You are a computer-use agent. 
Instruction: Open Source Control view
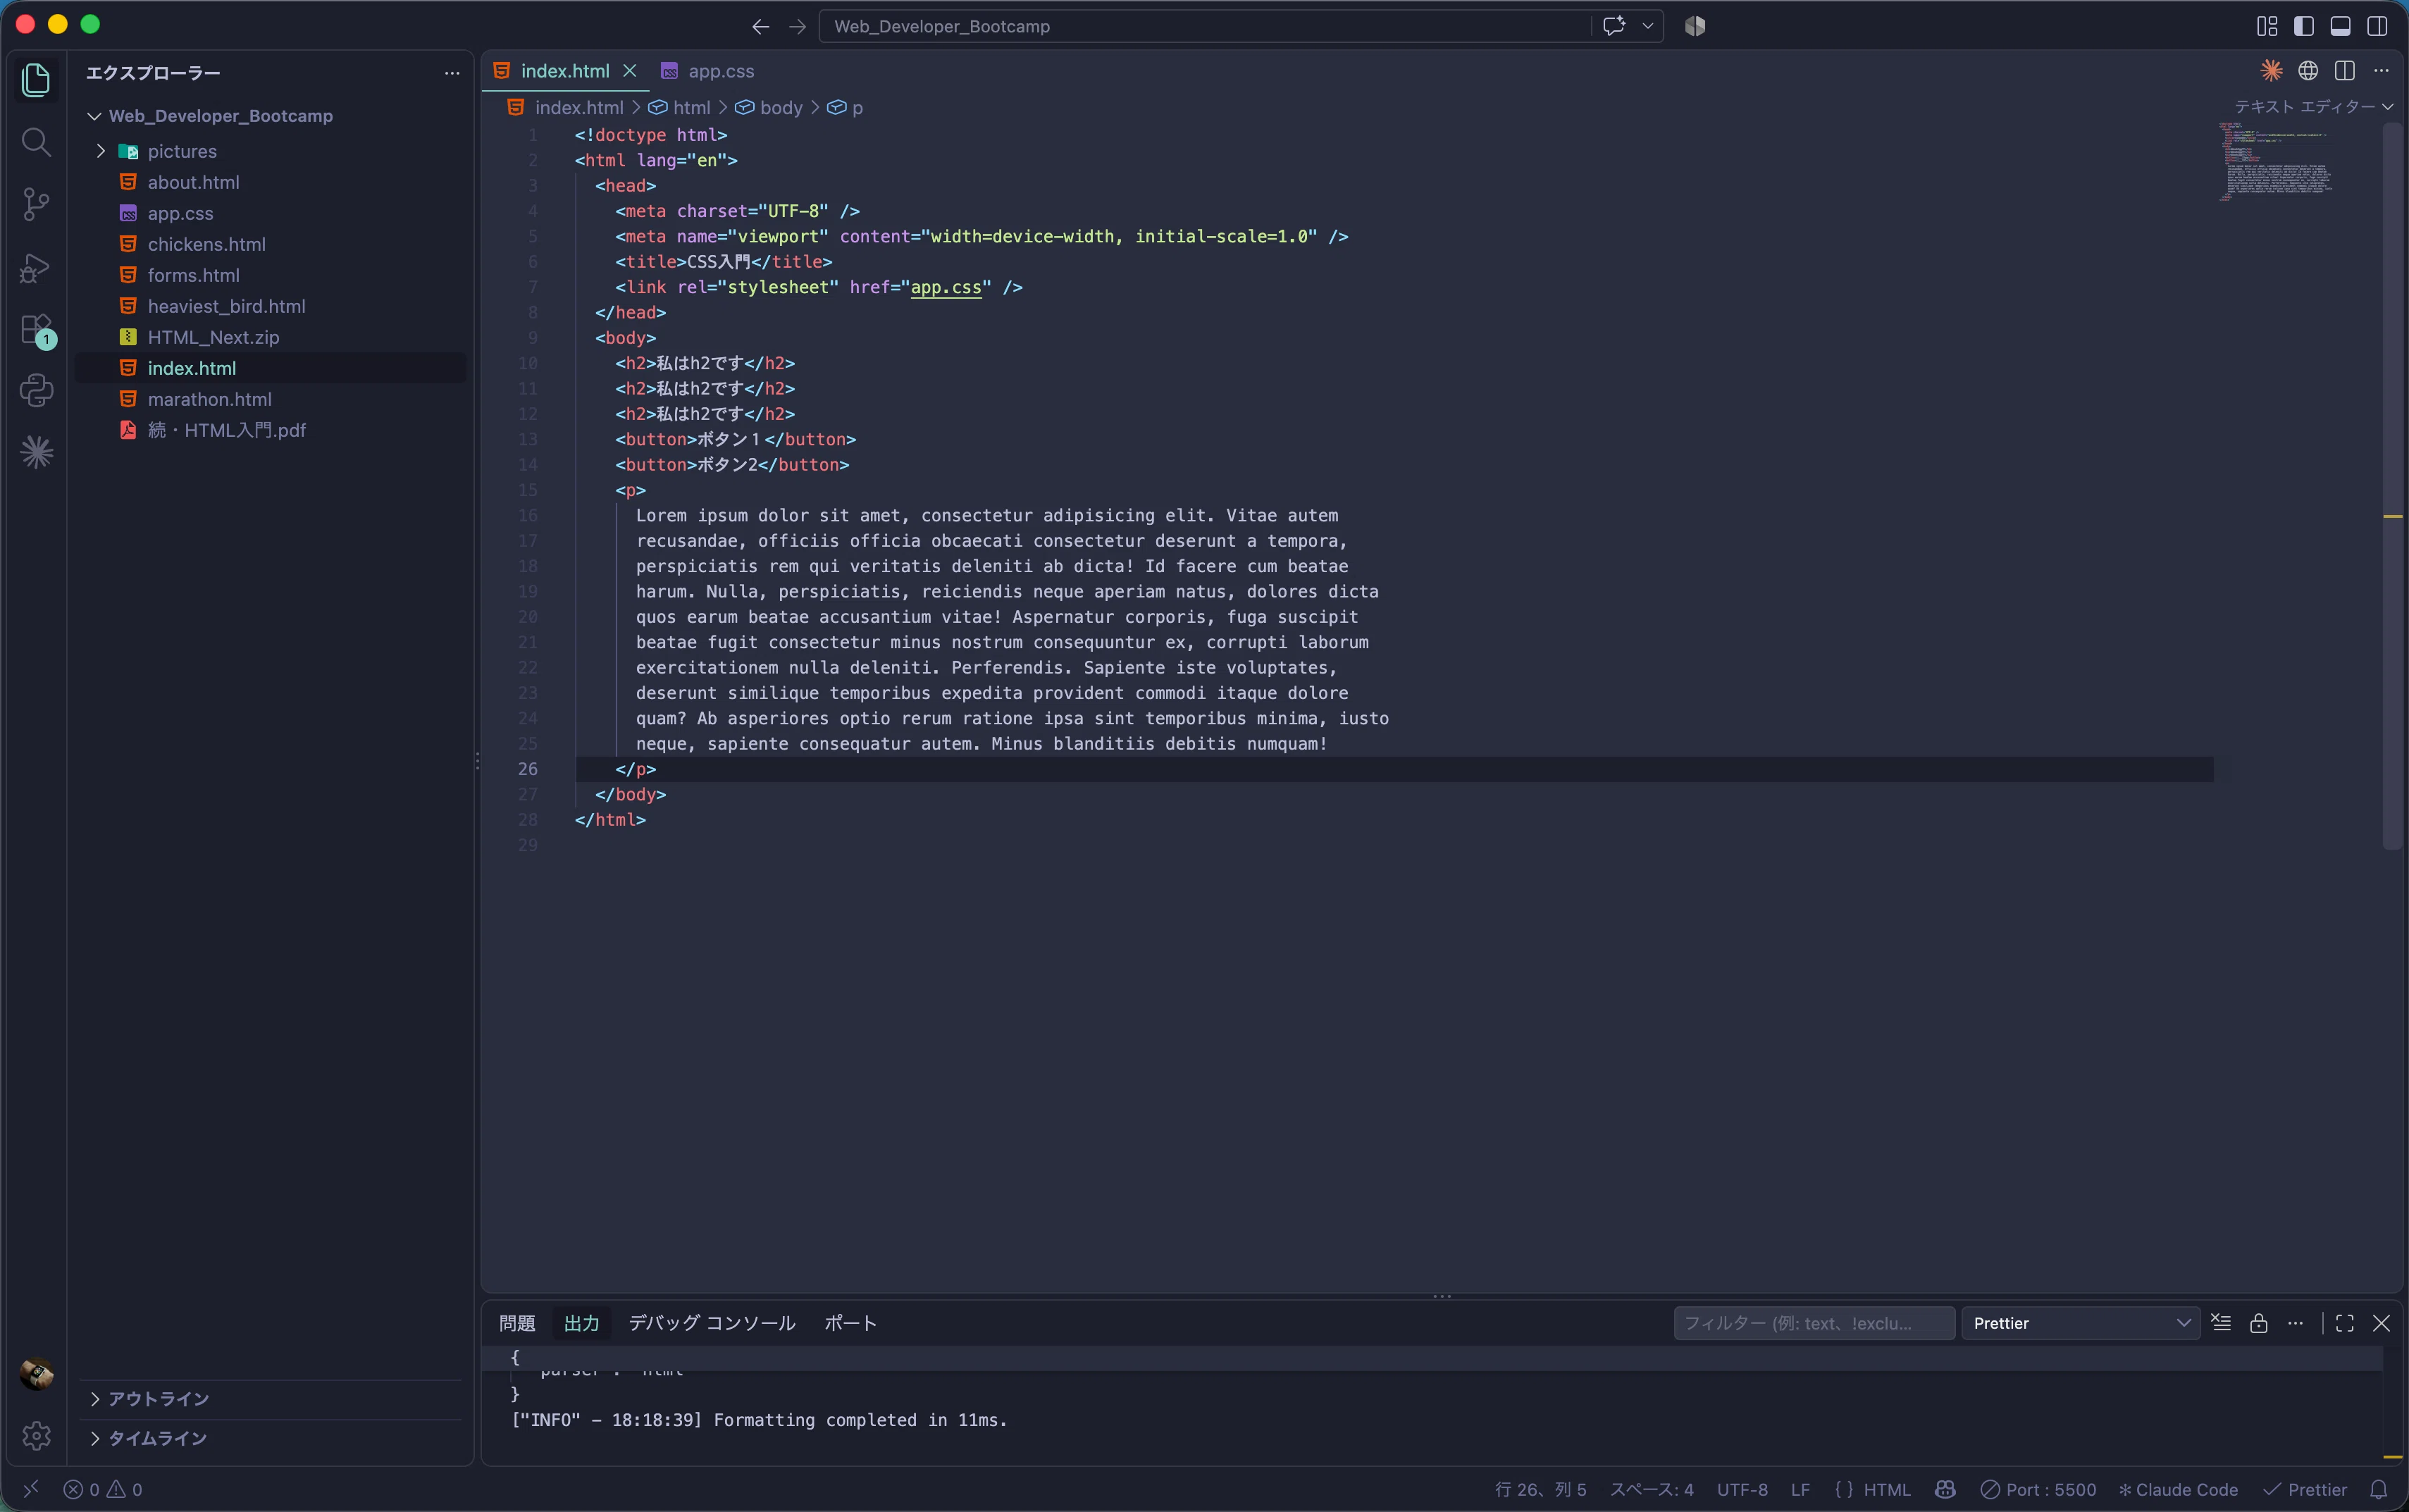pos(36,204)
